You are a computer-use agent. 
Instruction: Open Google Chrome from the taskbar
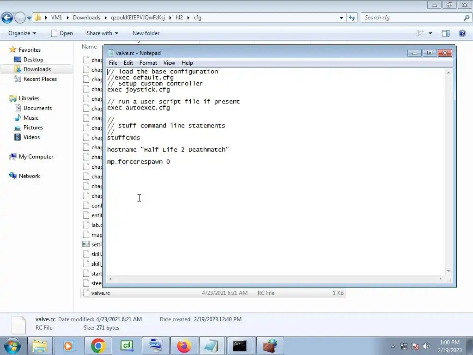point(98,346)
